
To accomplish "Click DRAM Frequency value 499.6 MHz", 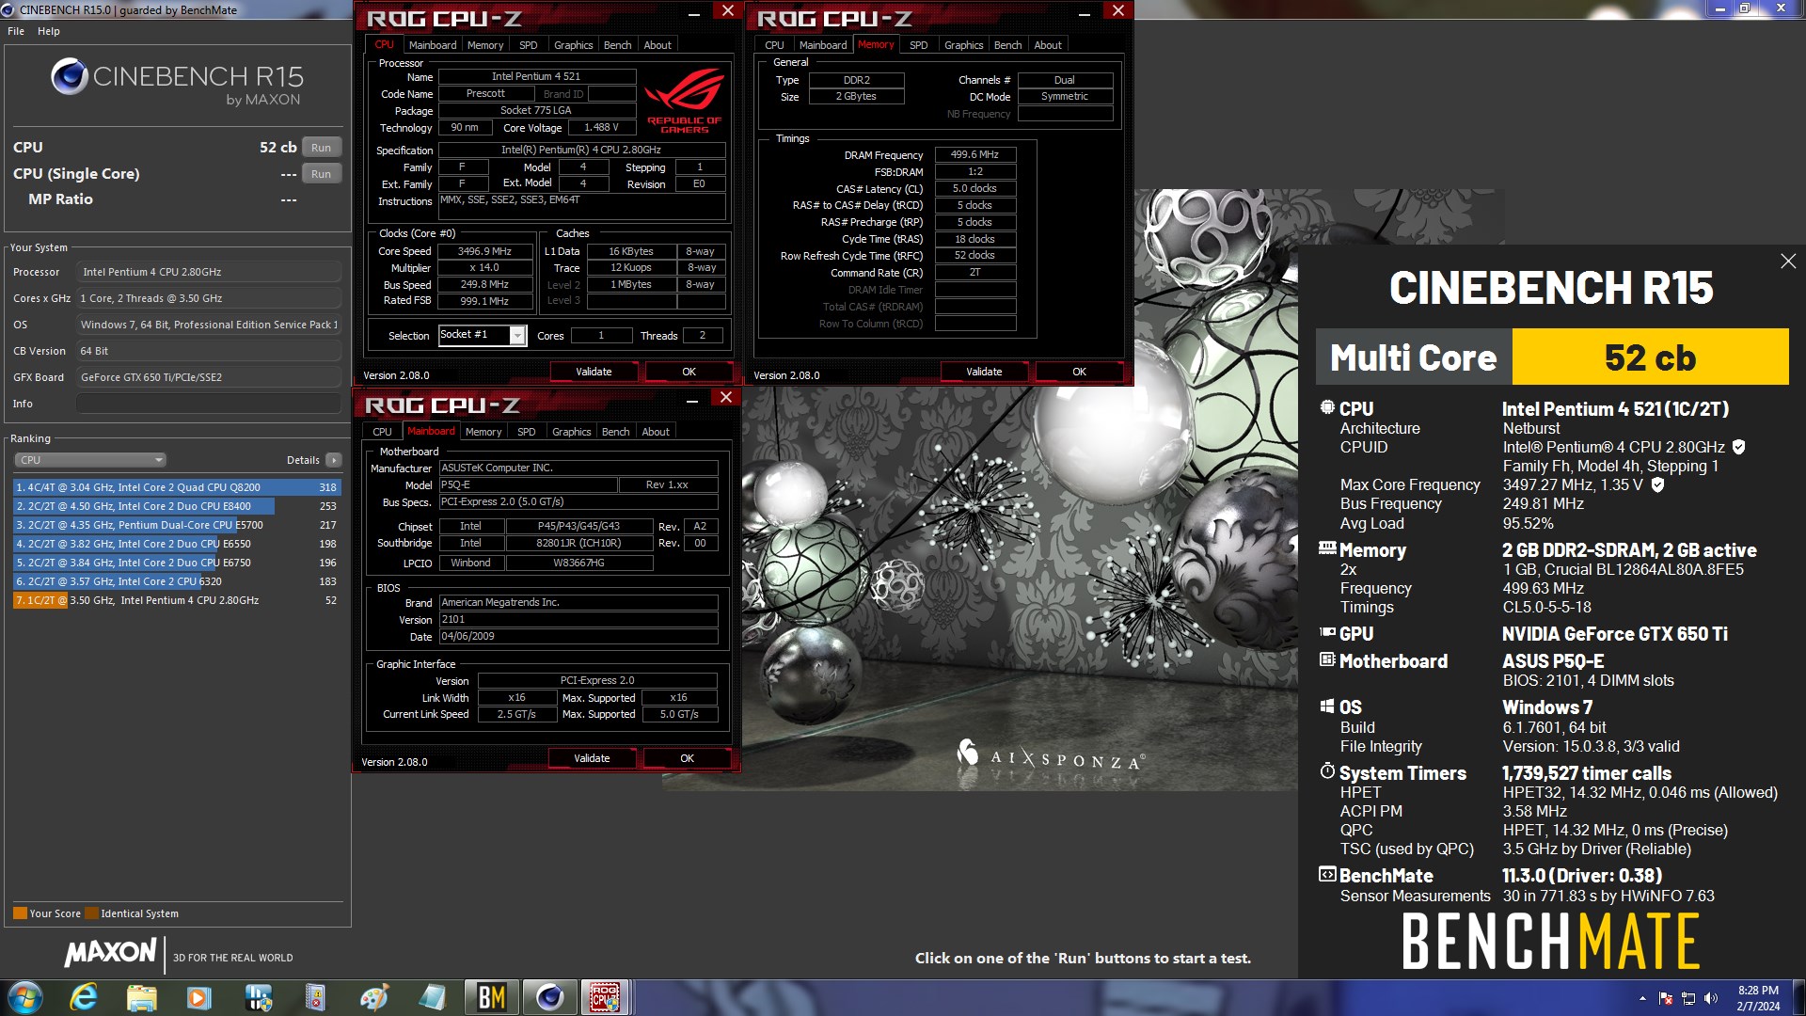I will 974,154.
